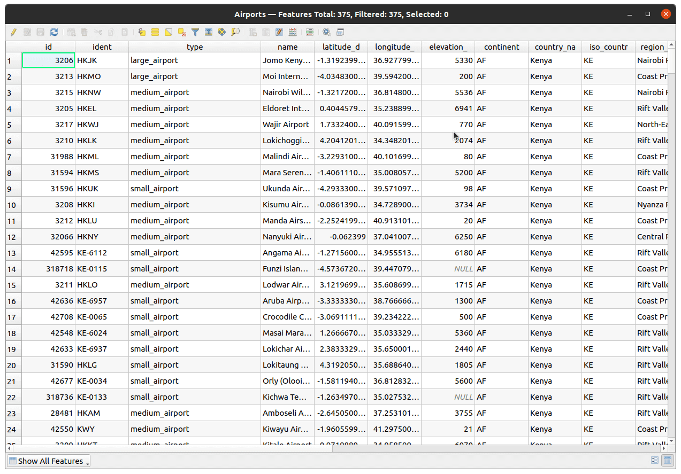Image resolution: width=681 pixels, height=474 pixels.
Task: Click the id cell 318718
Action: [x=48, y=269]
